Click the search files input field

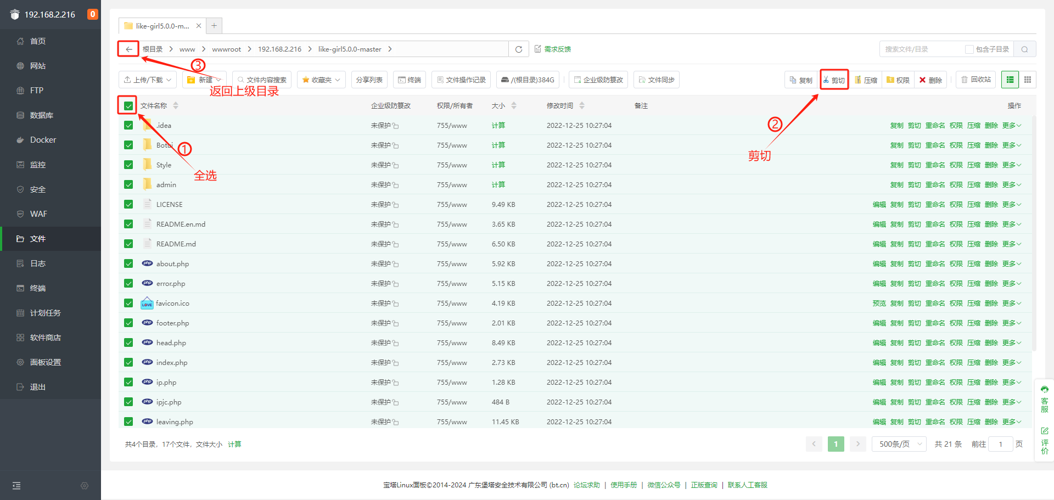[x=922, y=49]
